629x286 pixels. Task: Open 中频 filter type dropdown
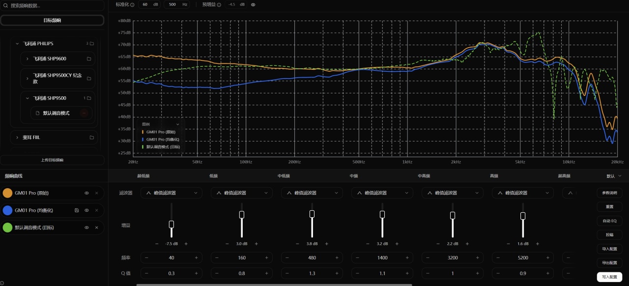click(382, 193)
